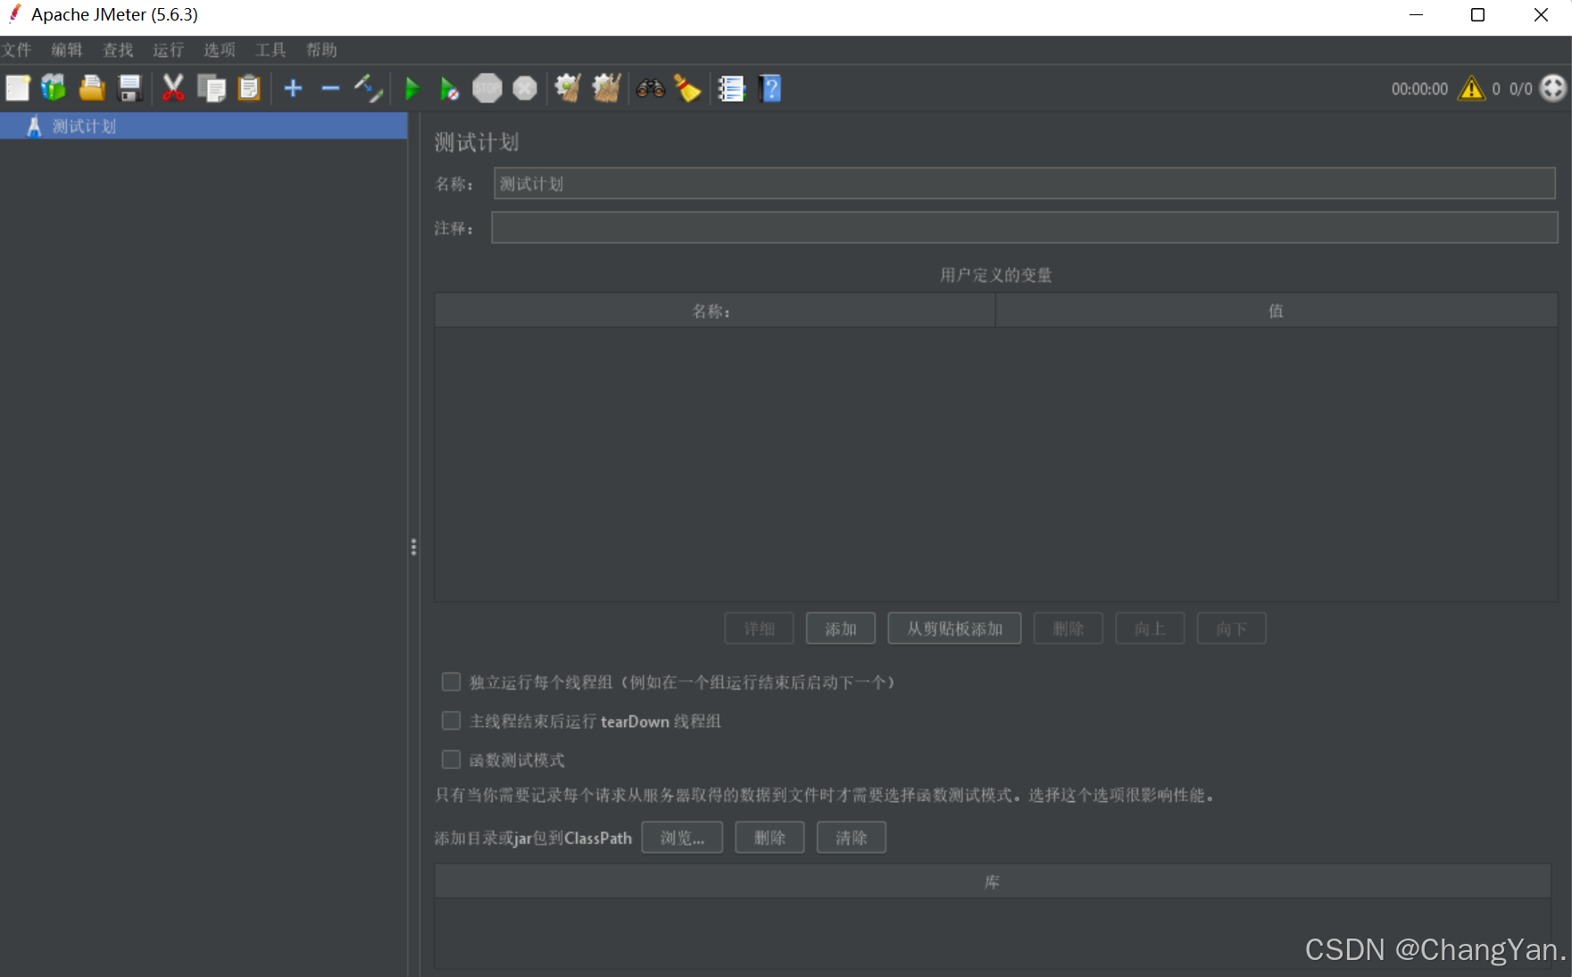This screenshot has width=1572, height=977.
Task: Click the Reset Search icon
Action: pyautogui.click(x=687, y=88)
